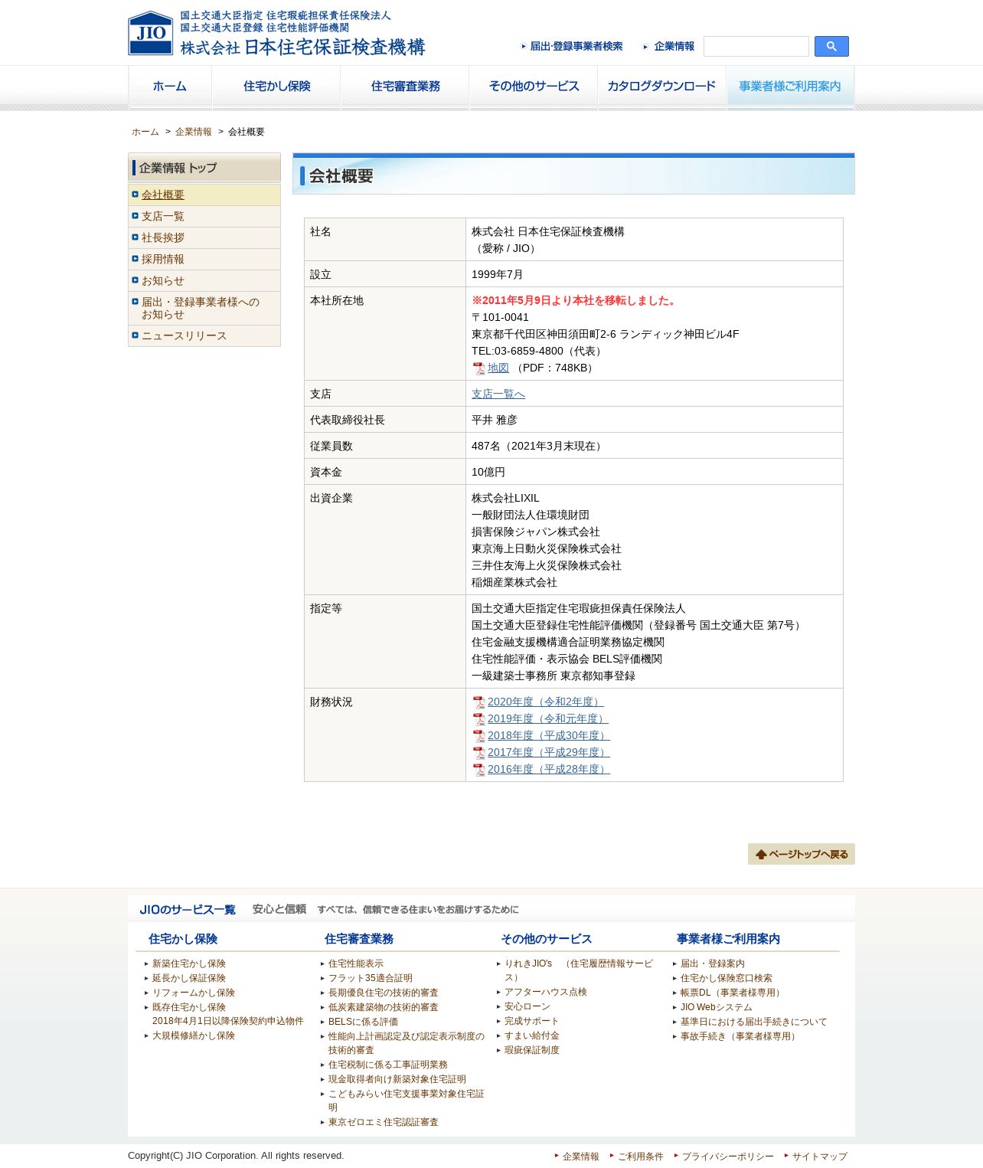Select 社長挨拶 in the sidebar menu
The width and height of the screenshot is (983, 1168).
pos(204,238)
